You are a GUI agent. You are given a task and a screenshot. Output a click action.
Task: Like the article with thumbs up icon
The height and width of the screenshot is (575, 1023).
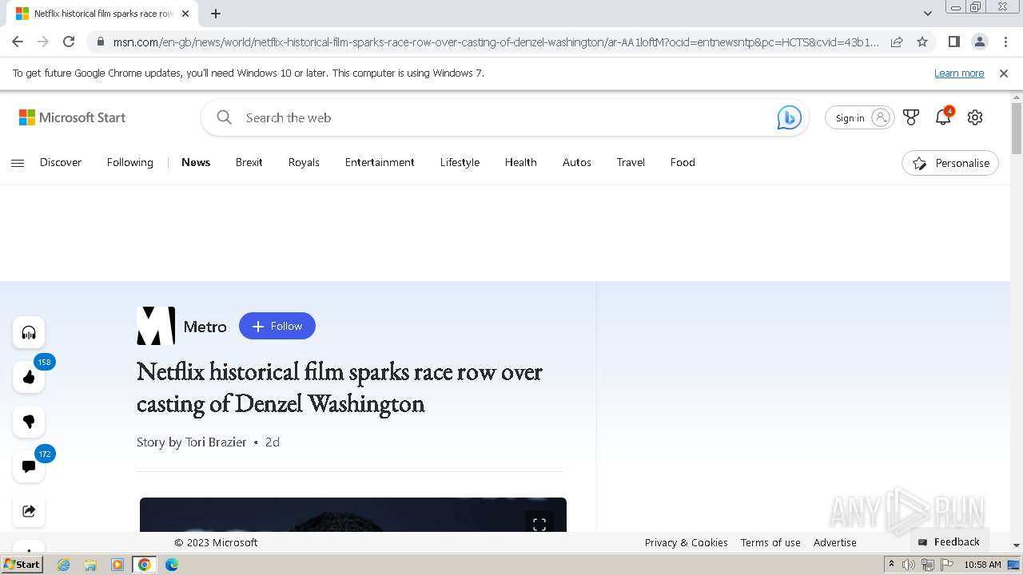click(x=29, y=377)
